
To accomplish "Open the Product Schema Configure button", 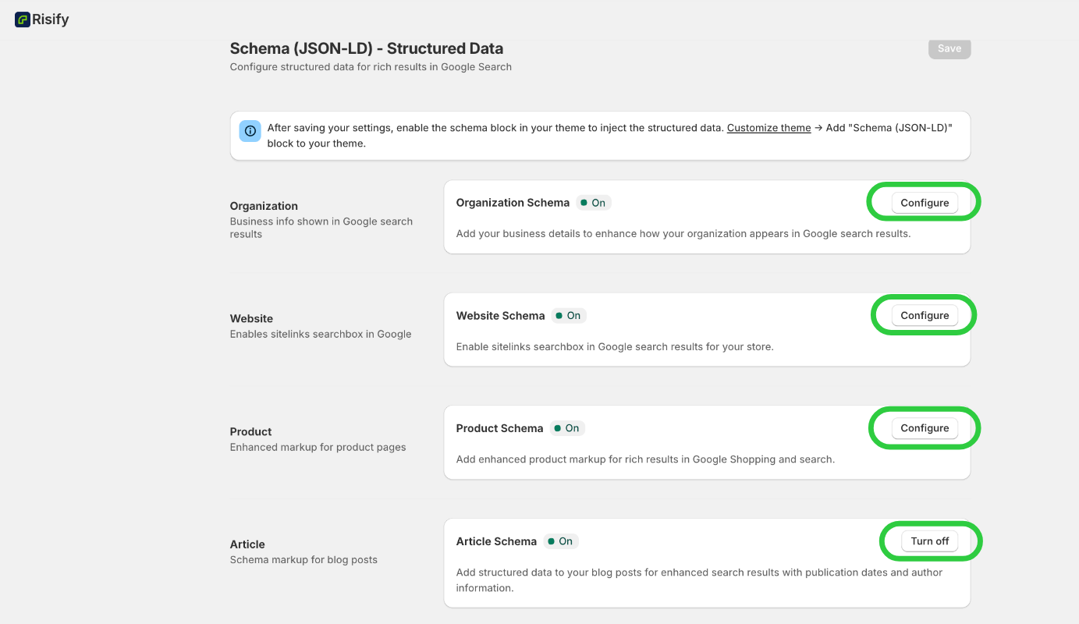I will (925, 428).
